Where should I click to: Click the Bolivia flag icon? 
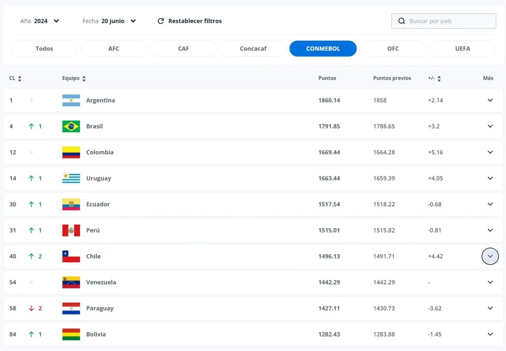[x=71, y=334]
